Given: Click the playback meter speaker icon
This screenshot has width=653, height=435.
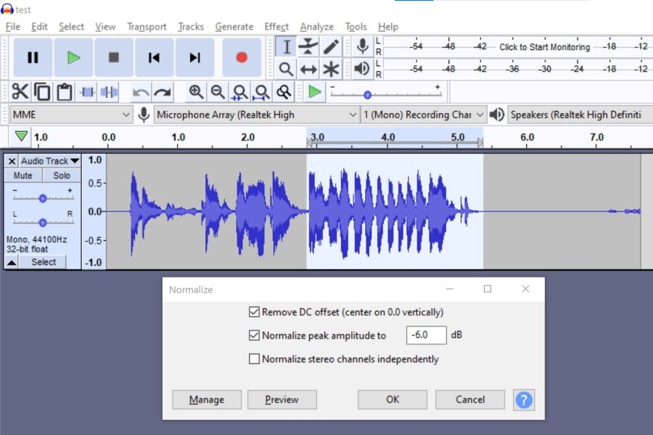Looking at the screenshot, I should coord(362,69).
